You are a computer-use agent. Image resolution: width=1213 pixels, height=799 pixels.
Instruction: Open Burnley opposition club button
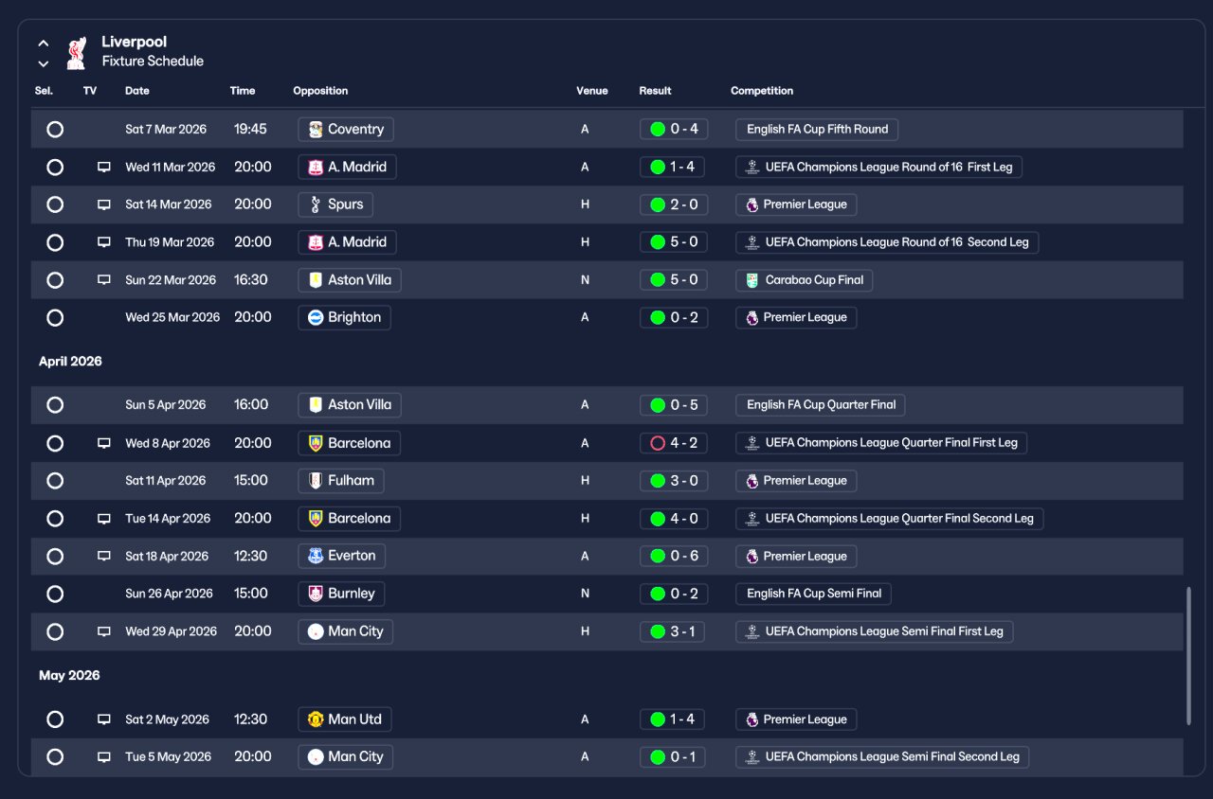[x=341, y=594]
